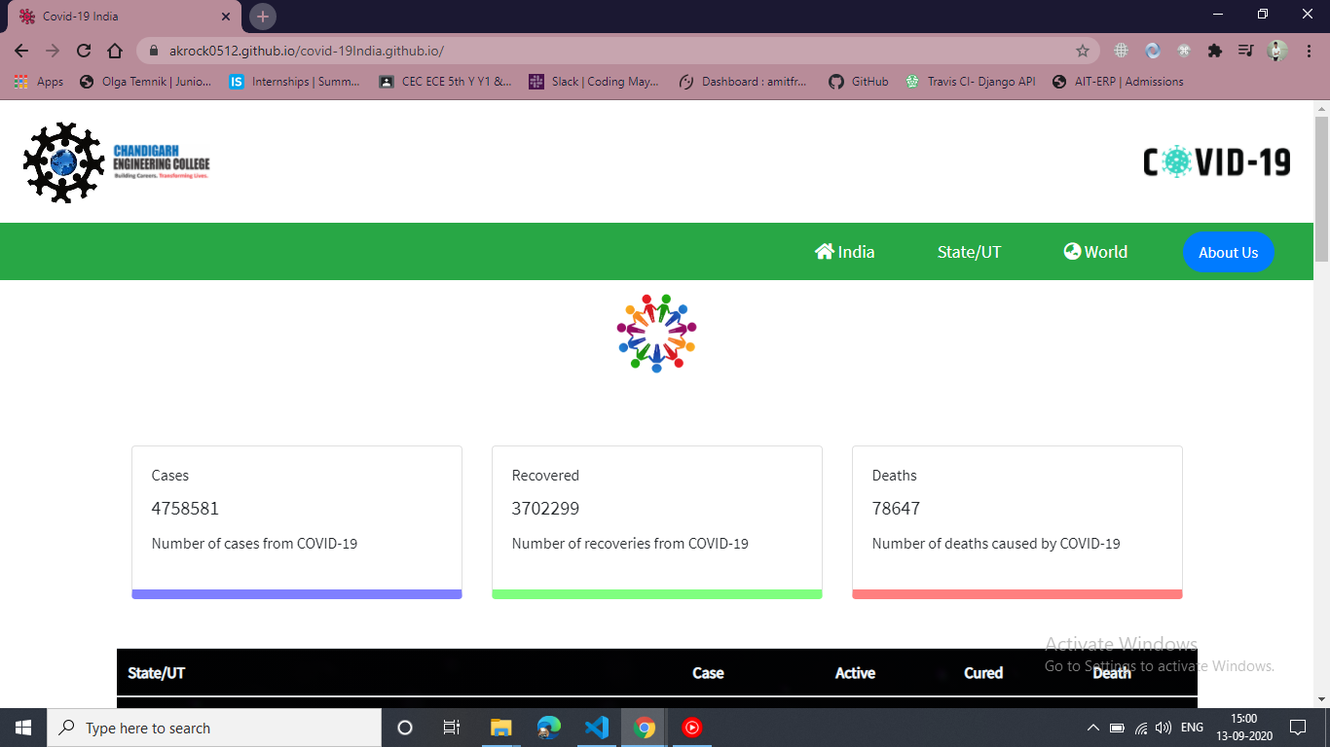Open Visual Studio Code from the taskbar
Screen dimensions: 1330x747
click(x=597, y=728)
